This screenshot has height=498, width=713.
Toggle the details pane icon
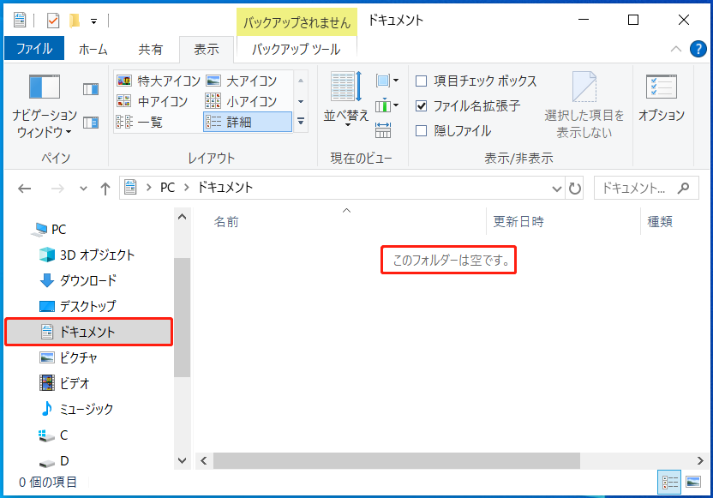click(91, 123)
